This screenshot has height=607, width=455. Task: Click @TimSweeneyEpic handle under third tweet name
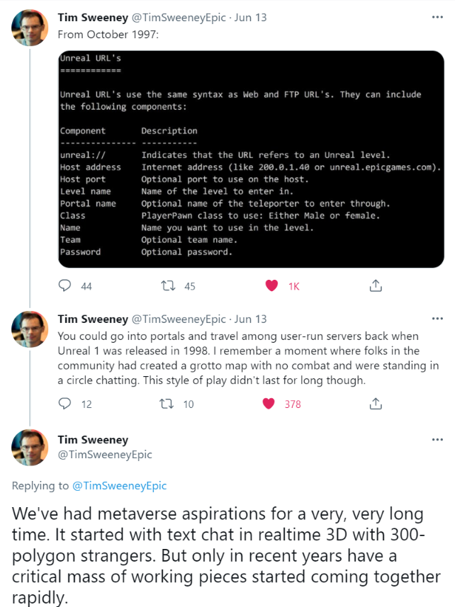105,455
